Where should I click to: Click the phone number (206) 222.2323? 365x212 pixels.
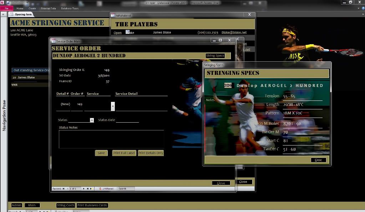[x=208, y=32]
